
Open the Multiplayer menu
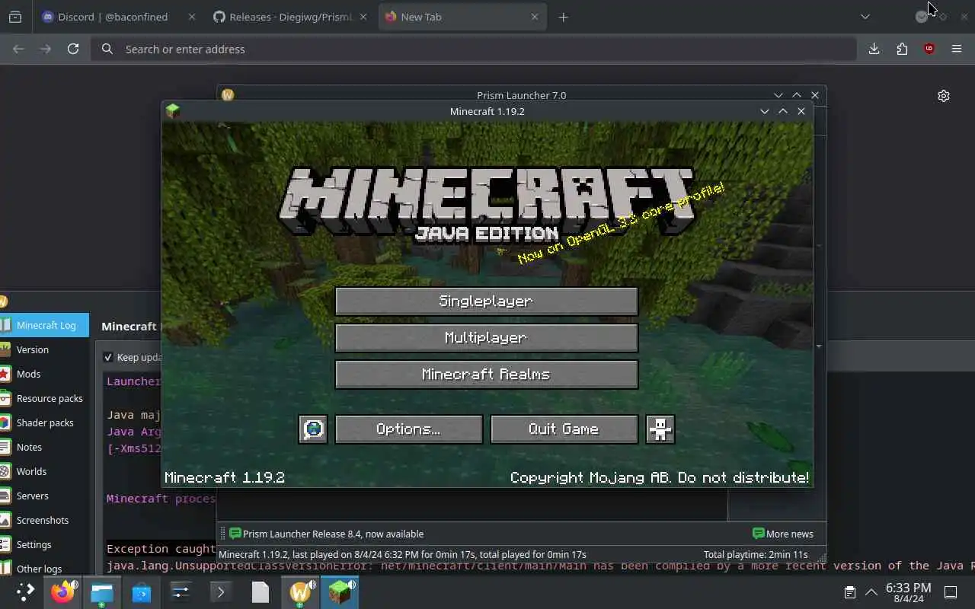(486, 338)
